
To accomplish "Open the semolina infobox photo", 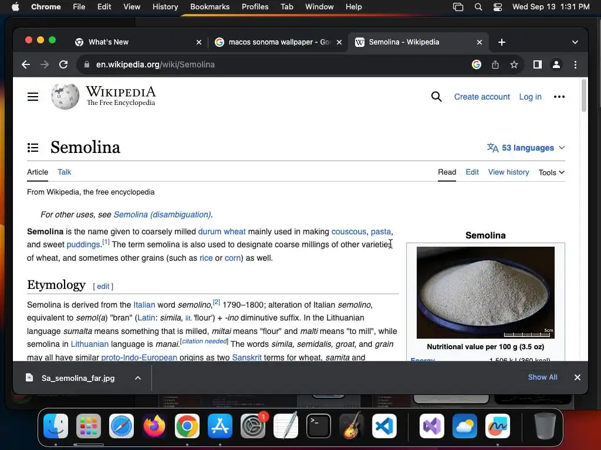I will [x=485, y=292].
